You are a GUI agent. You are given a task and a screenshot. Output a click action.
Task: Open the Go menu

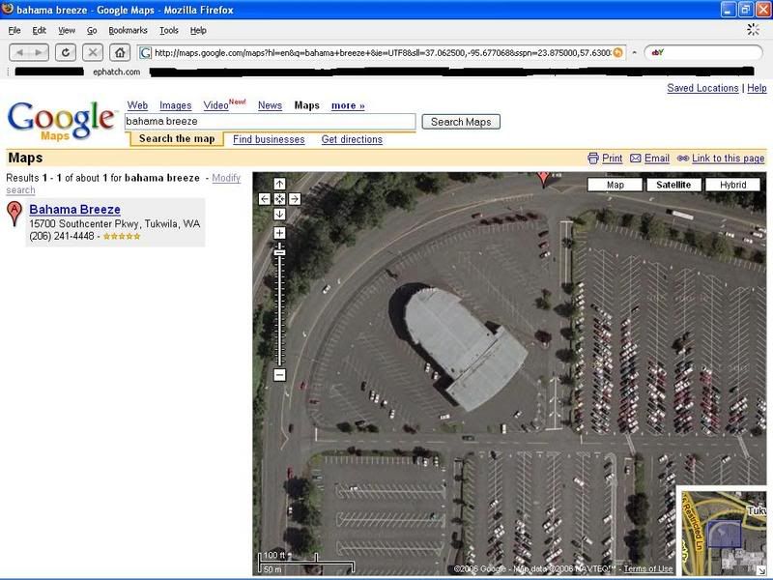coord(92,31)
